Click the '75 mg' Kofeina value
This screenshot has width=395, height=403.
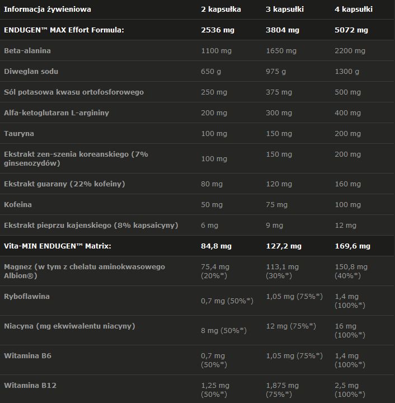[x=276, y=205]
